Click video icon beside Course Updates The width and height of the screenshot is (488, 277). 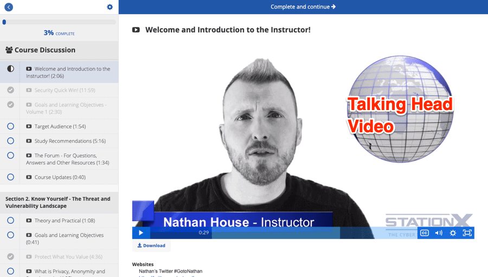pos(29,177)
